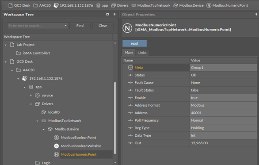Screen dimensions: 259x165
Task: Click the Drivers breadcrumb icon
Action: pos(114,5)
